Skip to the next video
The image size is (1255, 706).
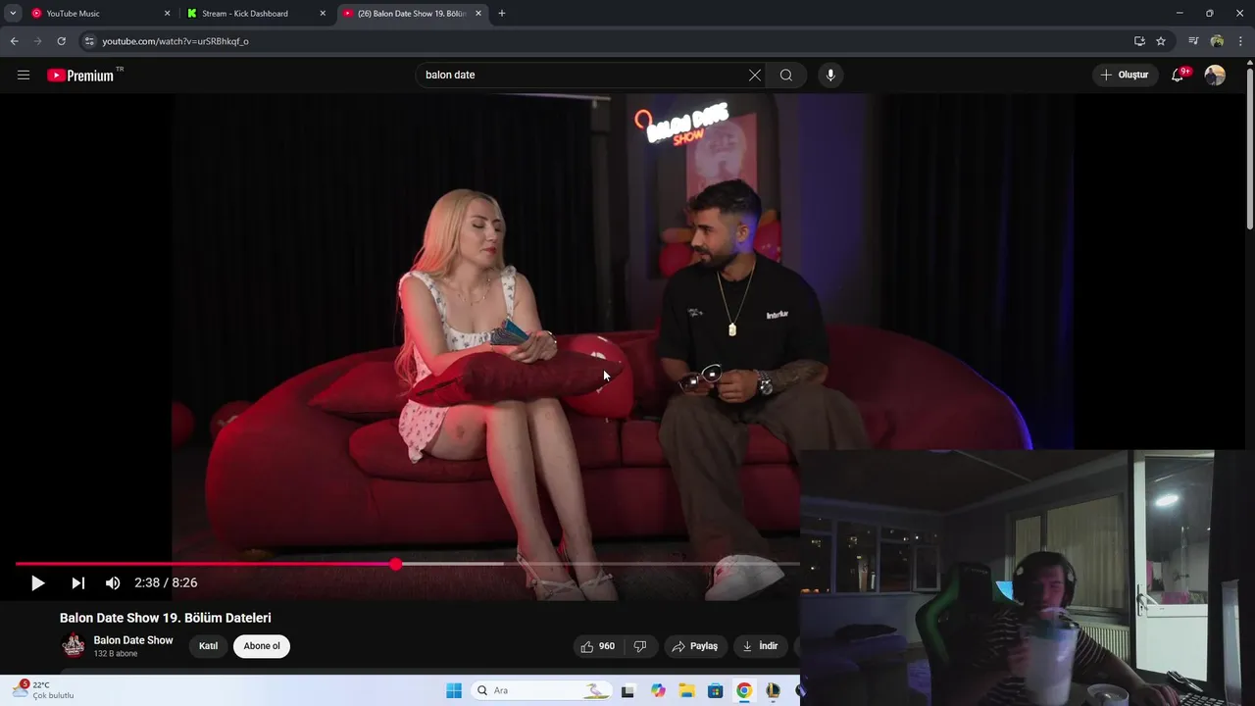[77, 582]
